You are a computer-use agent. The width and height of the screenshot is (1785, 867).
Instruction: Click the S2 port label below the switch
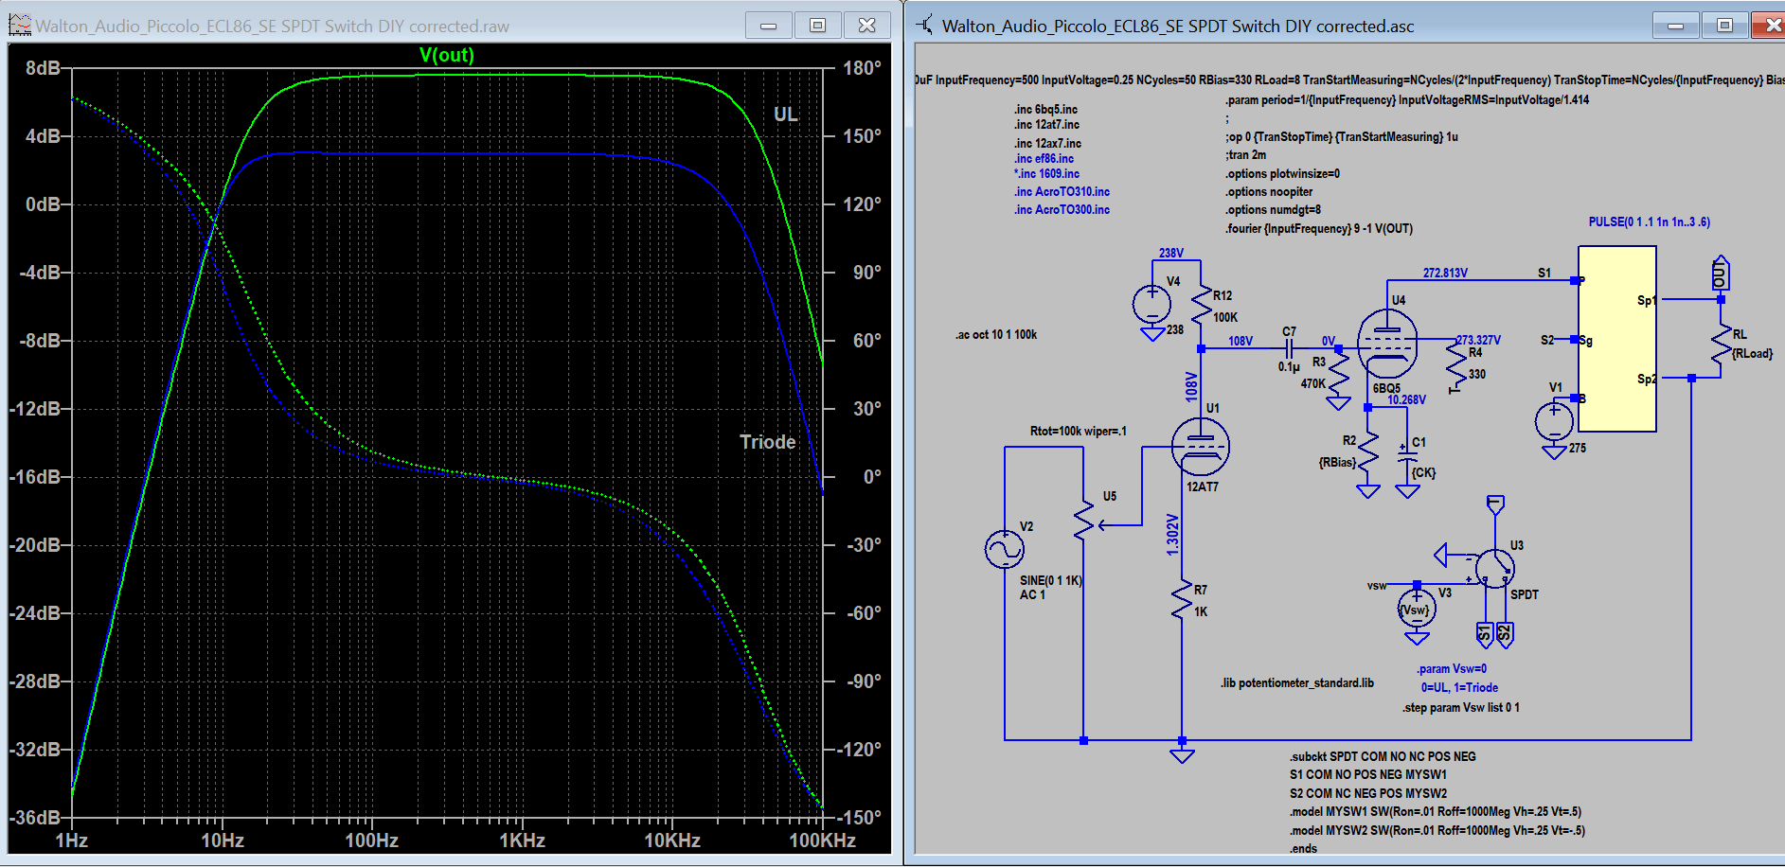coord(1505,635)
